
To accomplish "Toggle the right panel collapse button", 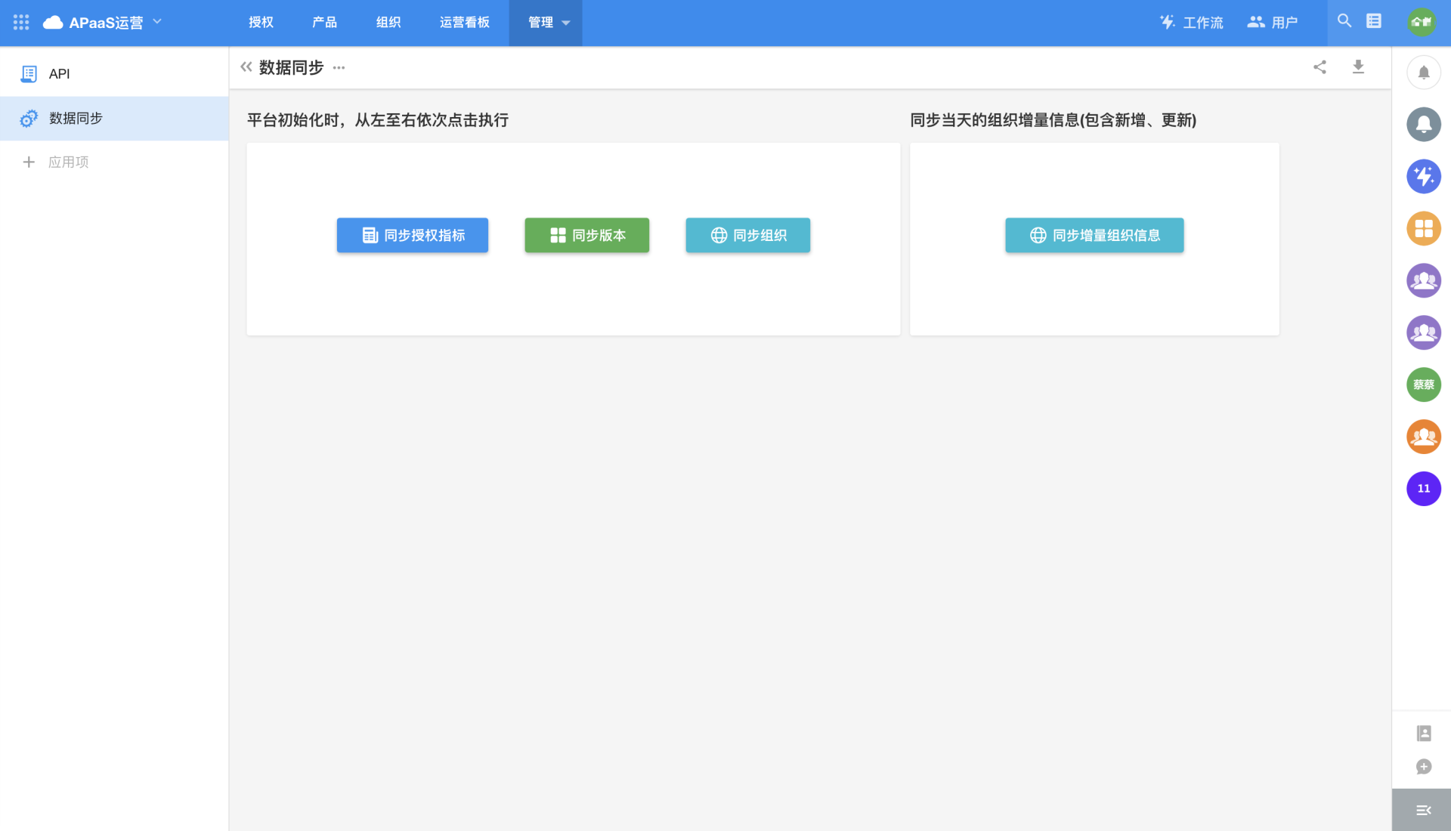I will [1422, 810].
